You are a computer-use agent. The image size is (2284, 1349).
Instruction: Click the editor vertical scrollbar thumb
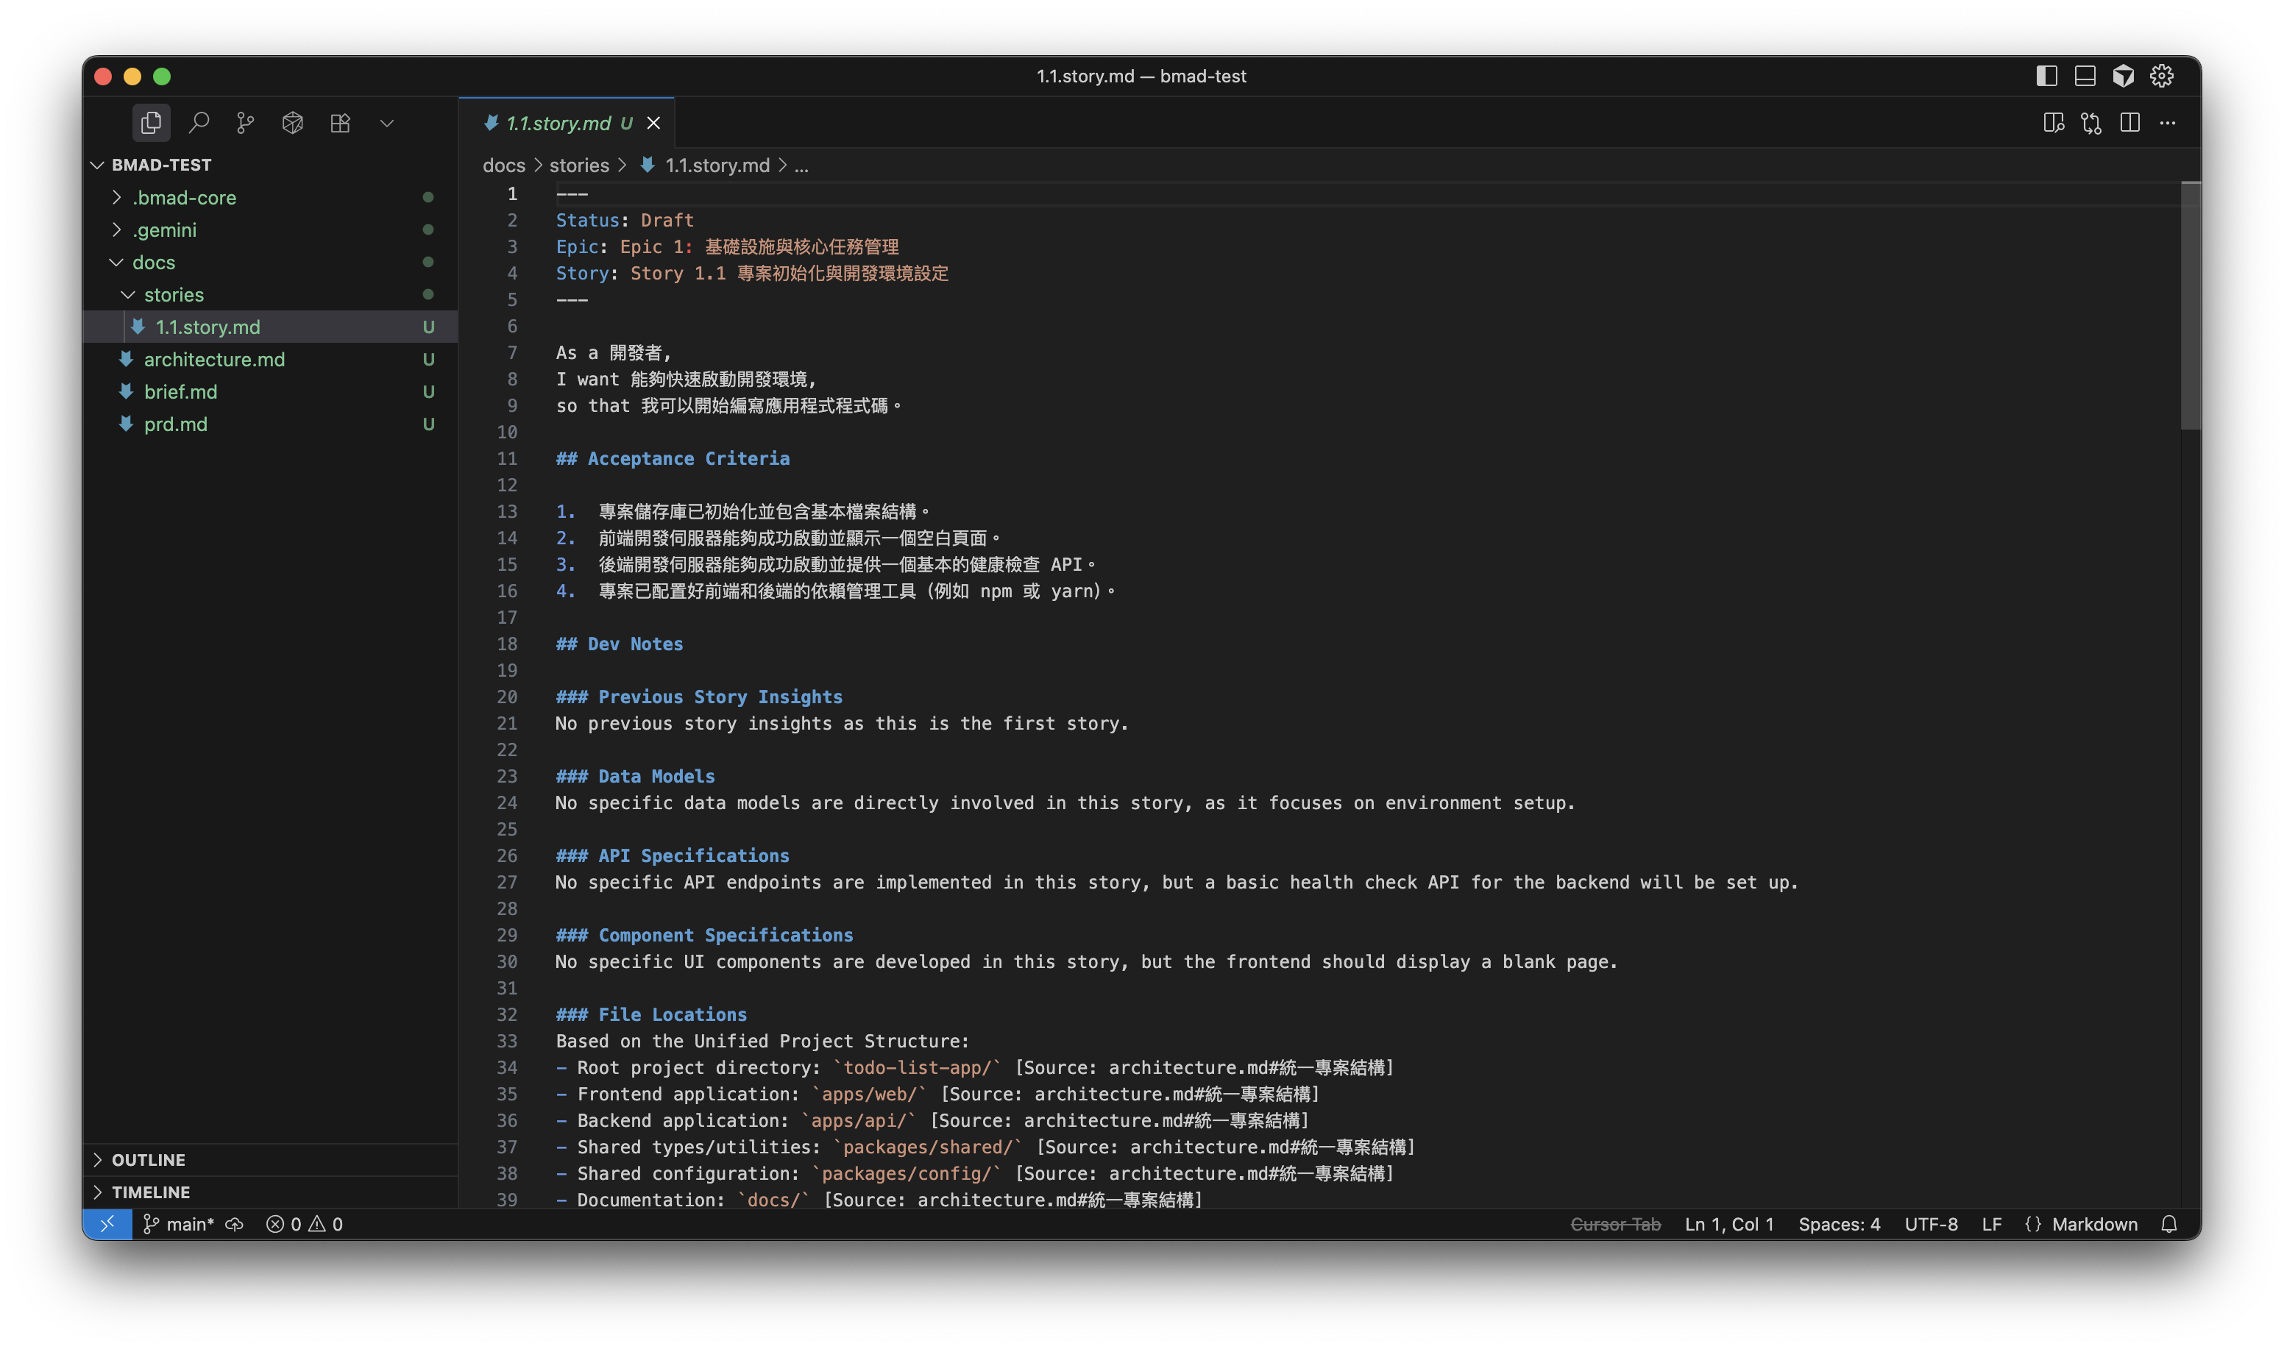[x=2191, y=305]
